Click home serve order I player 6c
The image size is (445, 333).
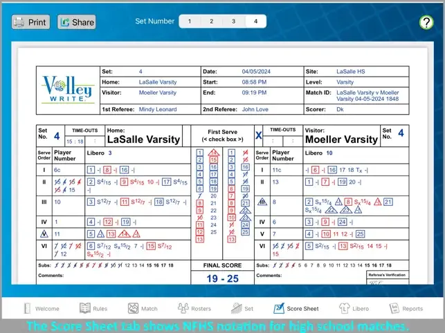(x=57, y=170)
